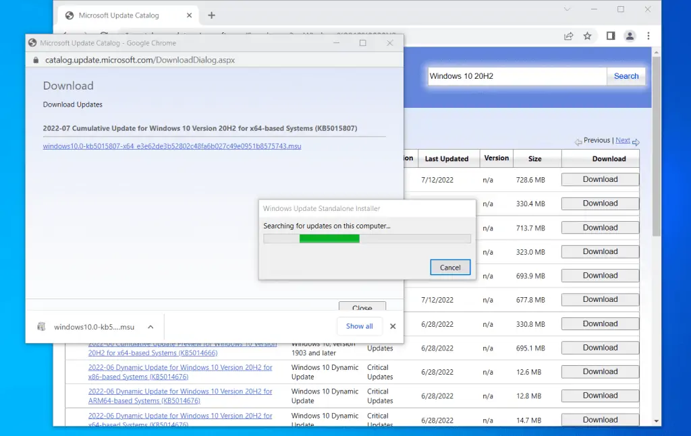Click the globe favicon on the tab
This screenshot has width=691, height=436.
[x=70, y=15]
